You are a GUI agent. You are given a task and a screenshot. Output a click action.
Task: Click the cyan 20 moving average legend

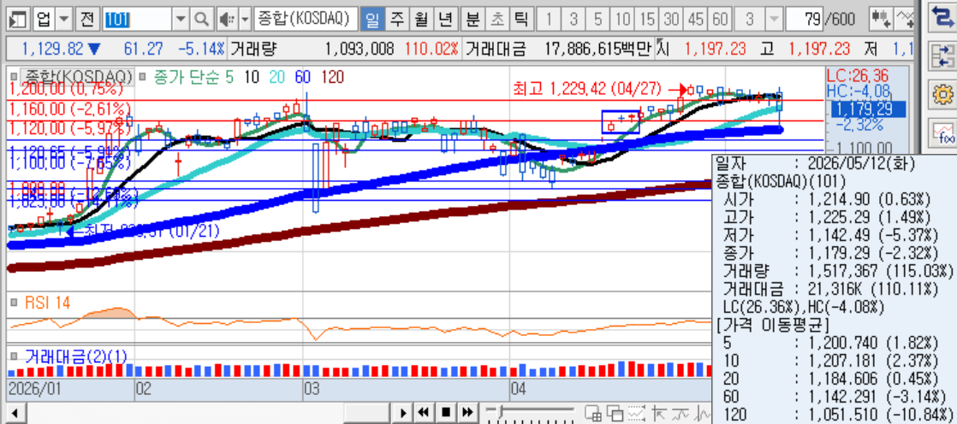click(277, 77)
